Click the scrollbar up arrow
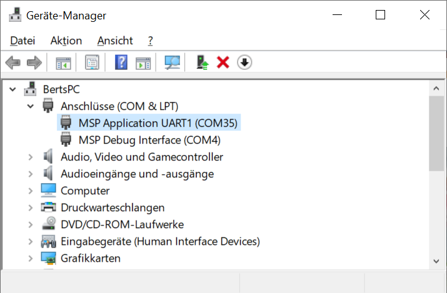447x293 pixels. [x=436, y=88]
